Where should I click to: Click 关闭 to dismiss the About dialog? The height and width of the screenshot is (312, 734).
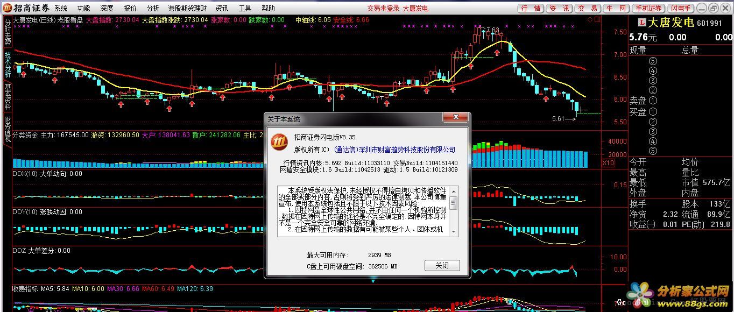(x=442, y=265)
